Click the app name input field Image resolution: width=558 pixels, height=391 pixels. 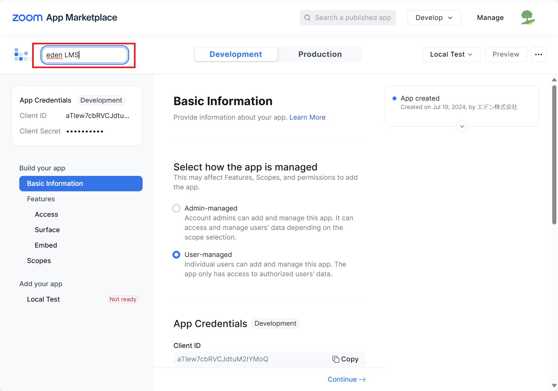pyautogui.click(x=85, y=55)
